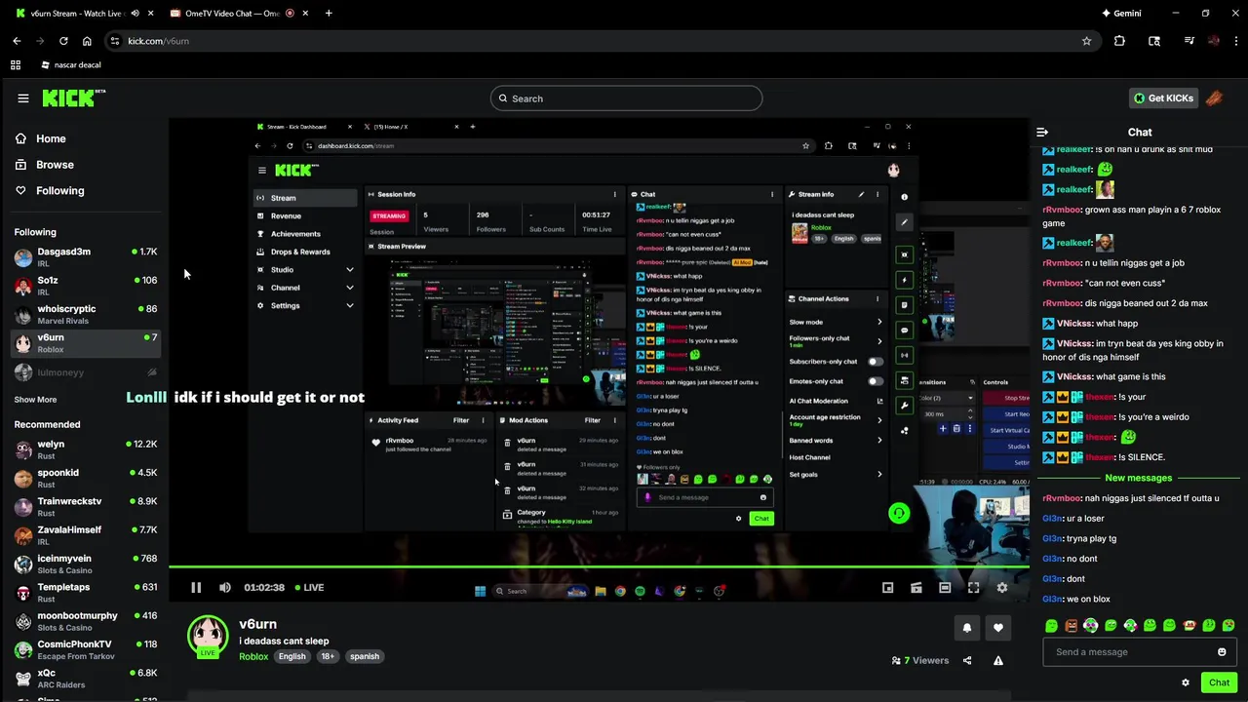Image resolution: width=1248 pixels, height=702 pixels.
Task: Open chat settings gear
Action: (x=1186, y=682)
